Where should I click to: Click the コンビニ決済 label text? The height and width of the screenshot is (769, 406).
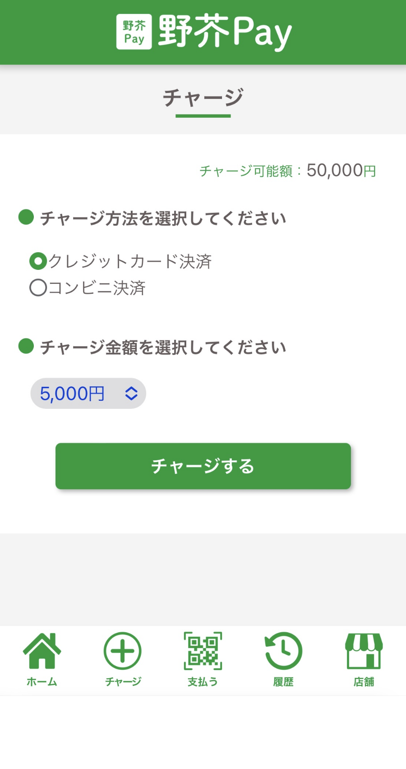[x=97, y=287]
